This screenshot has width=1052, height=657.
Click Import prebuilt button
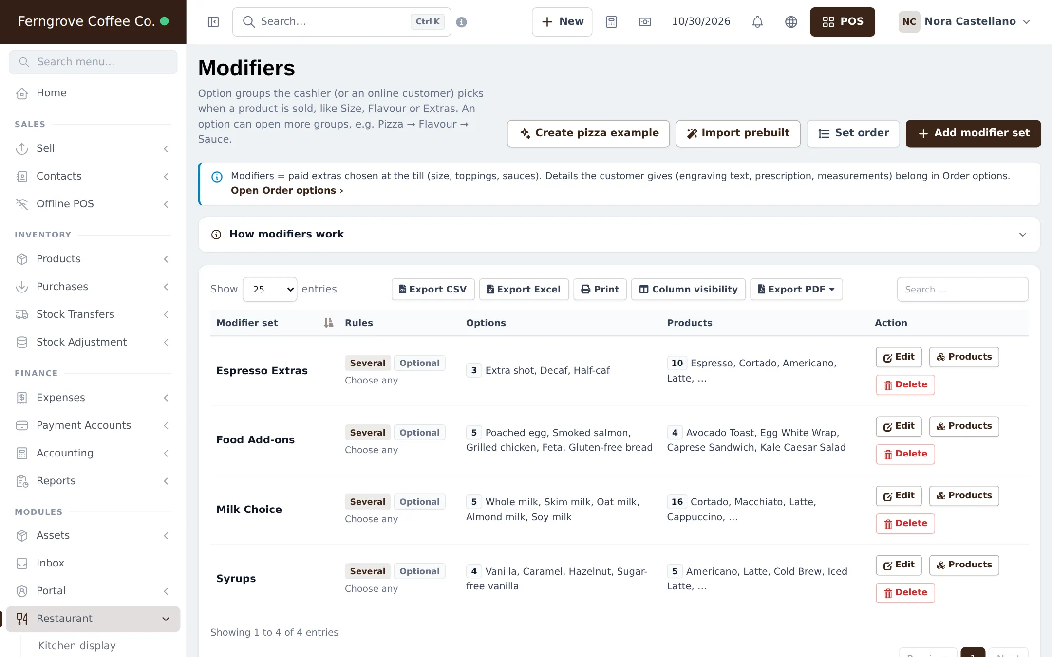(x=738, y=133)
